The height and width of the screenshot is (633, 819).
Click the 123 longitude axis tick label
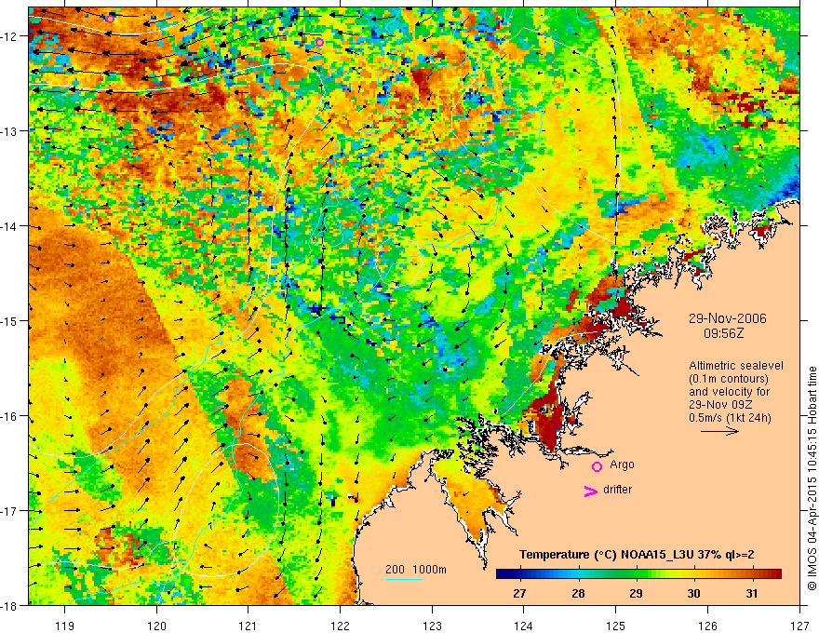point(432,626)
